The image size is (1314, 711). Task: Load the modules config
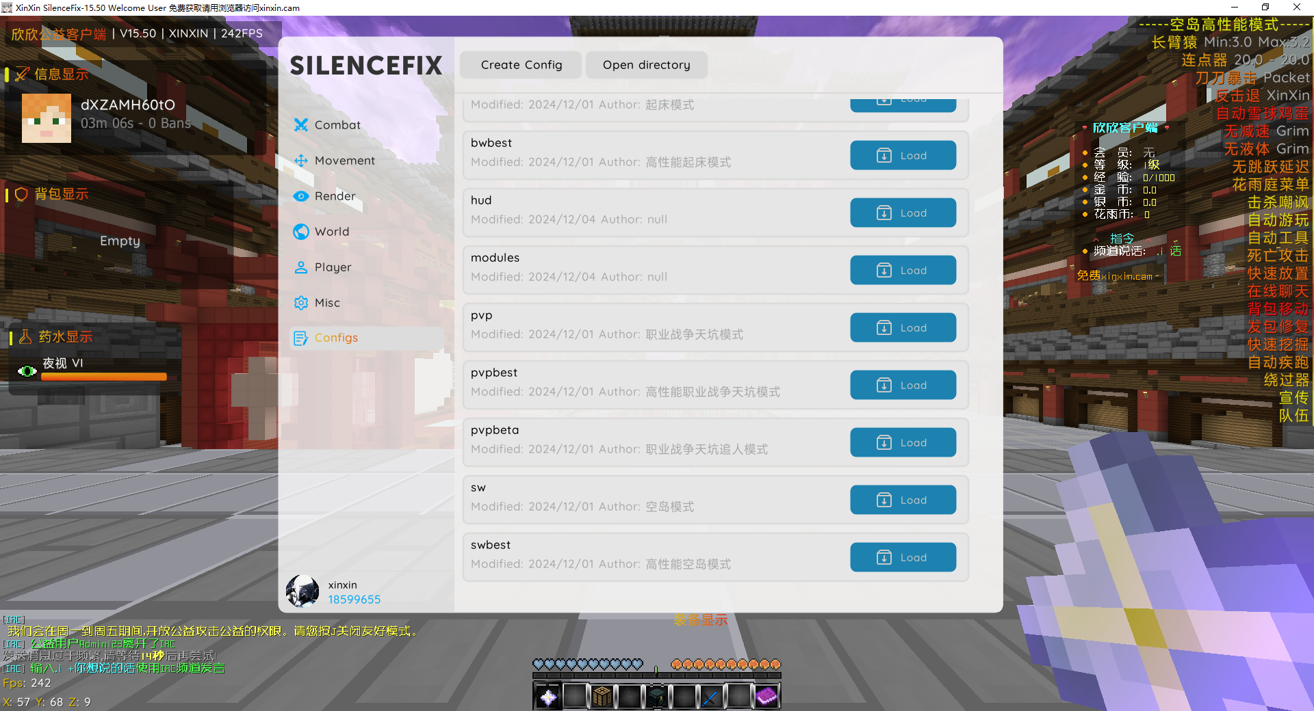click(x=903, y=270)
